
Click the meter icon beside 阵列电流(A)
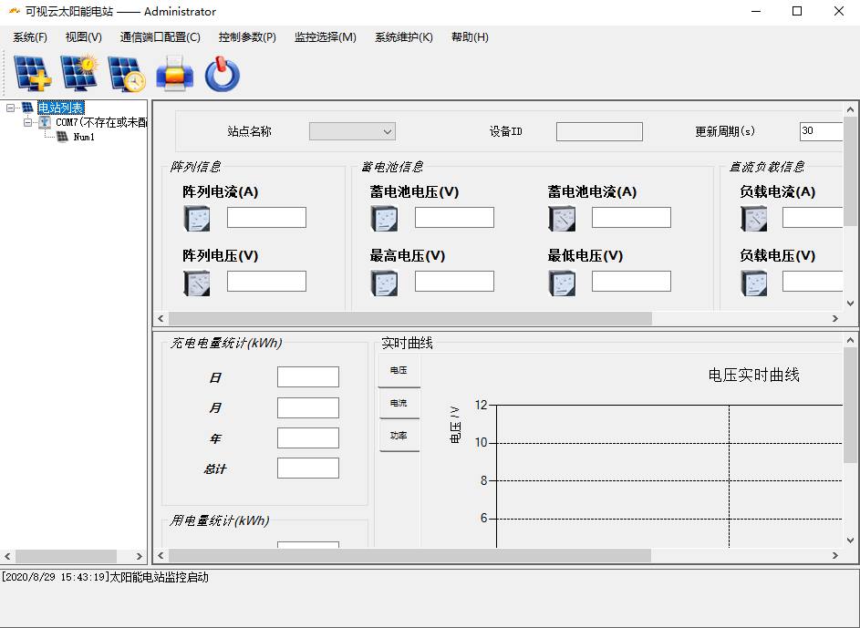tap(196, 218)
